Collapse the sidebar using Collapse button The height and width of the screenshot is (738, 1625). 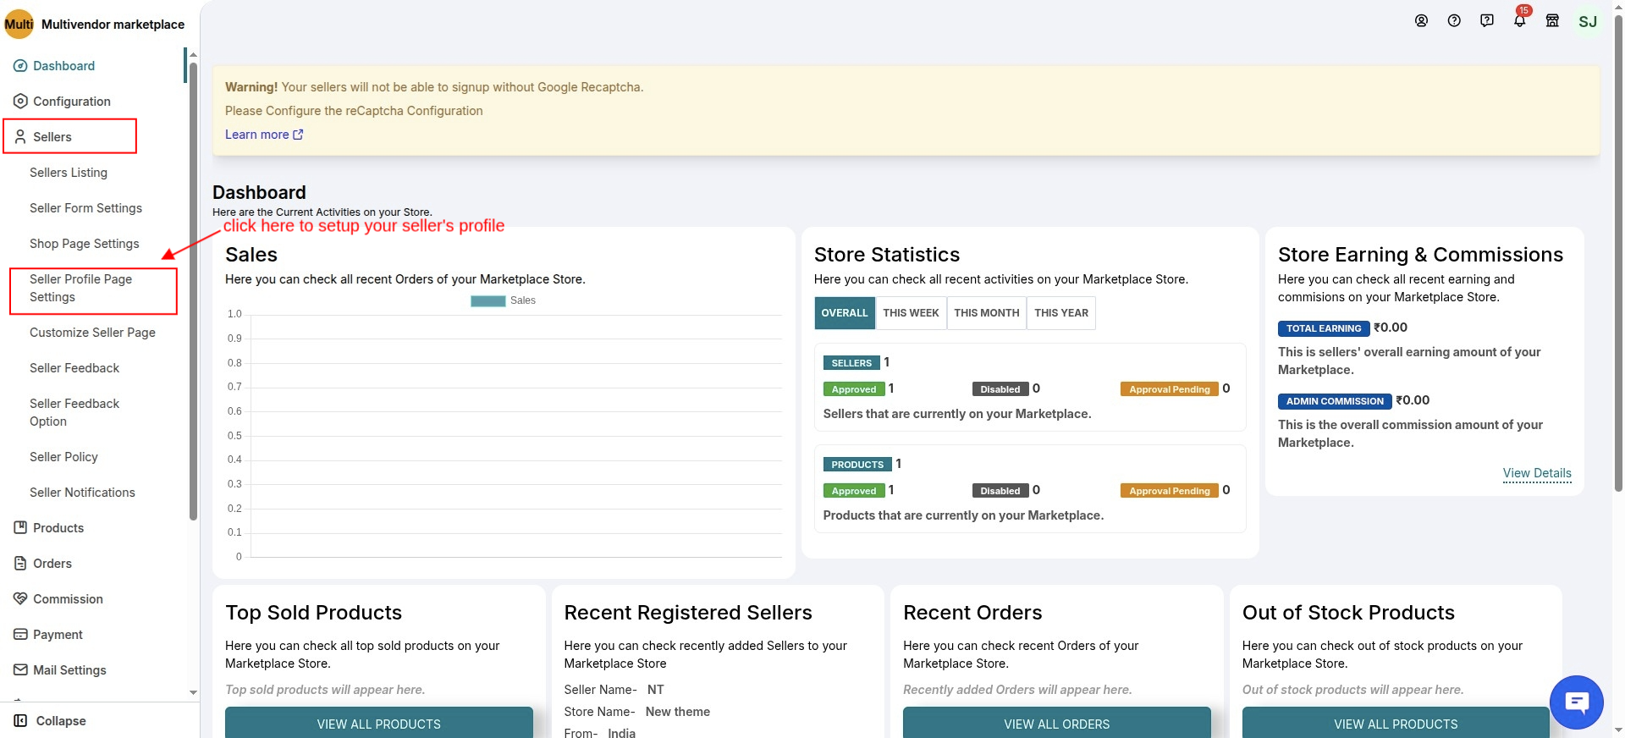(x=51, y=721)
